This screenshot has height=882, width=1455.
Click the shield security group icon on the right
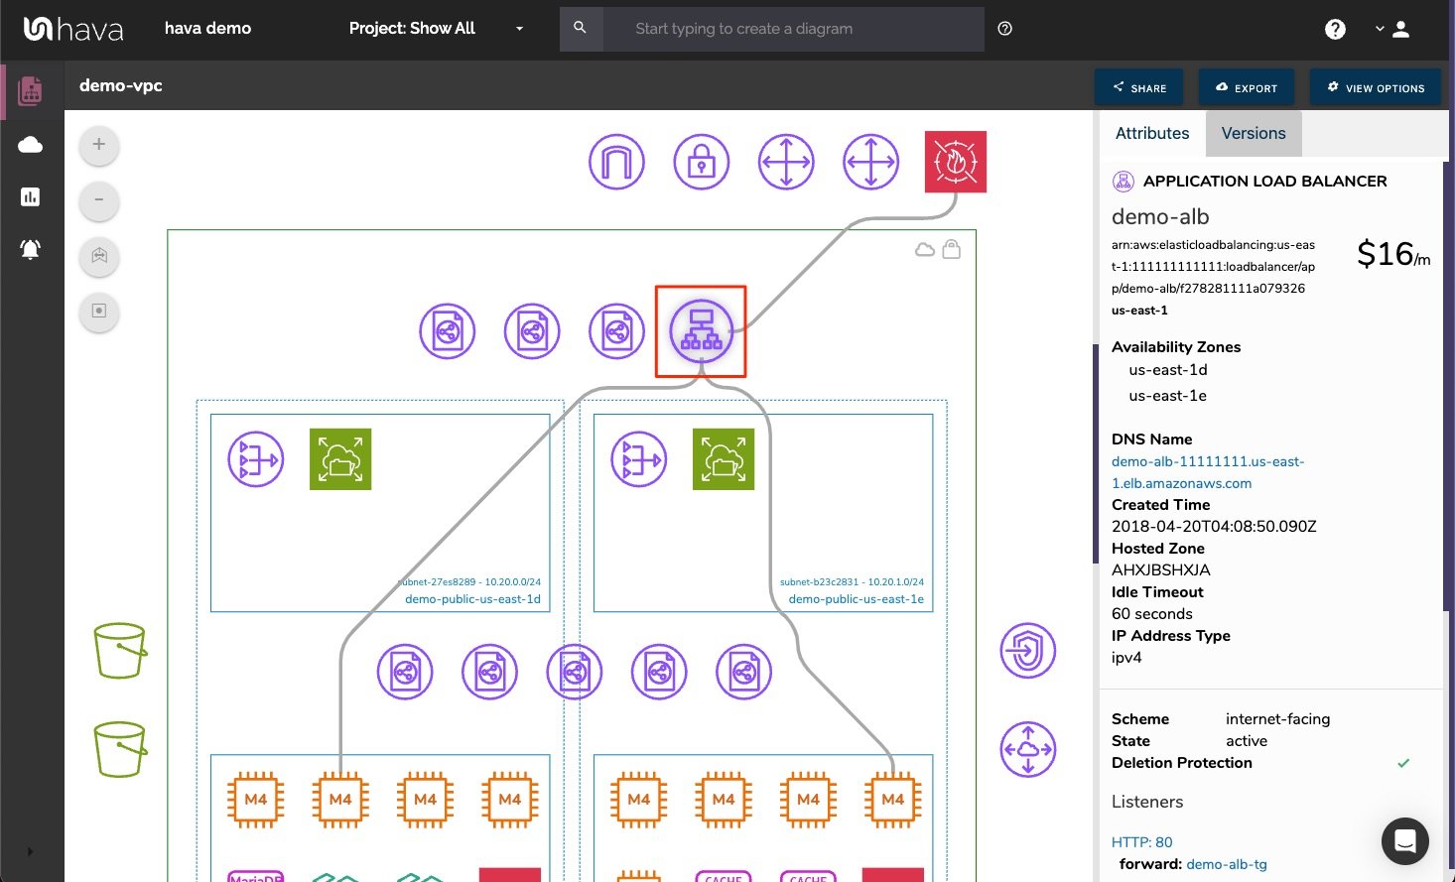[x=1027, y=650]
